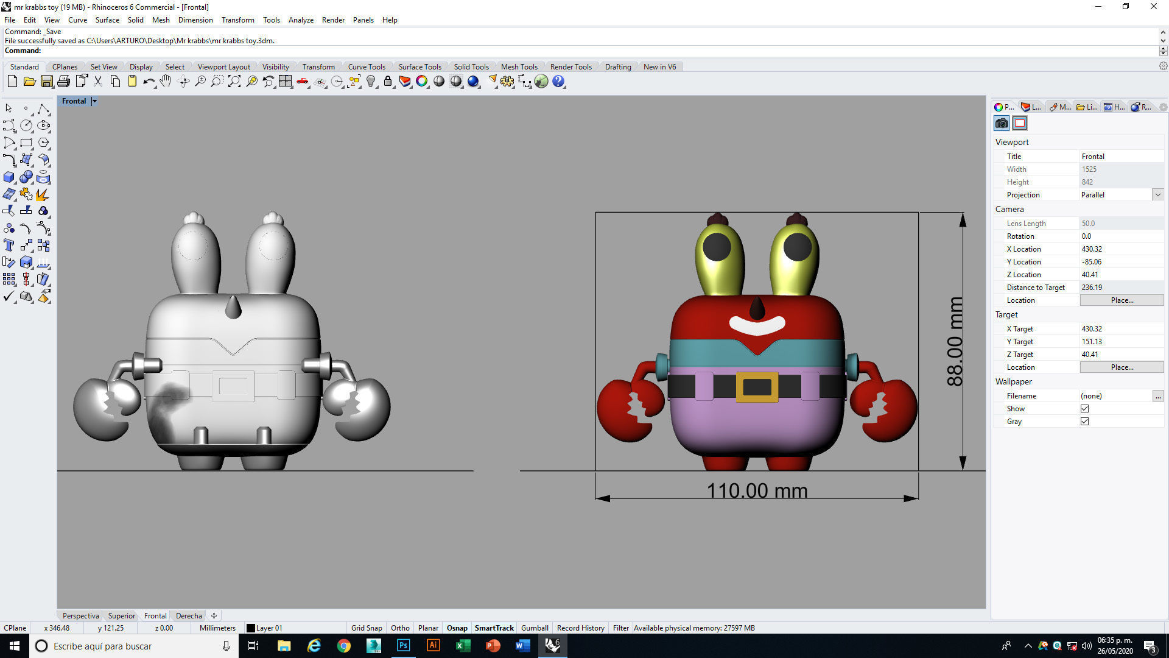Toggle Gumball in status bar
The height and width of the screenshot is (658, 1169).
tap(535, 628)
